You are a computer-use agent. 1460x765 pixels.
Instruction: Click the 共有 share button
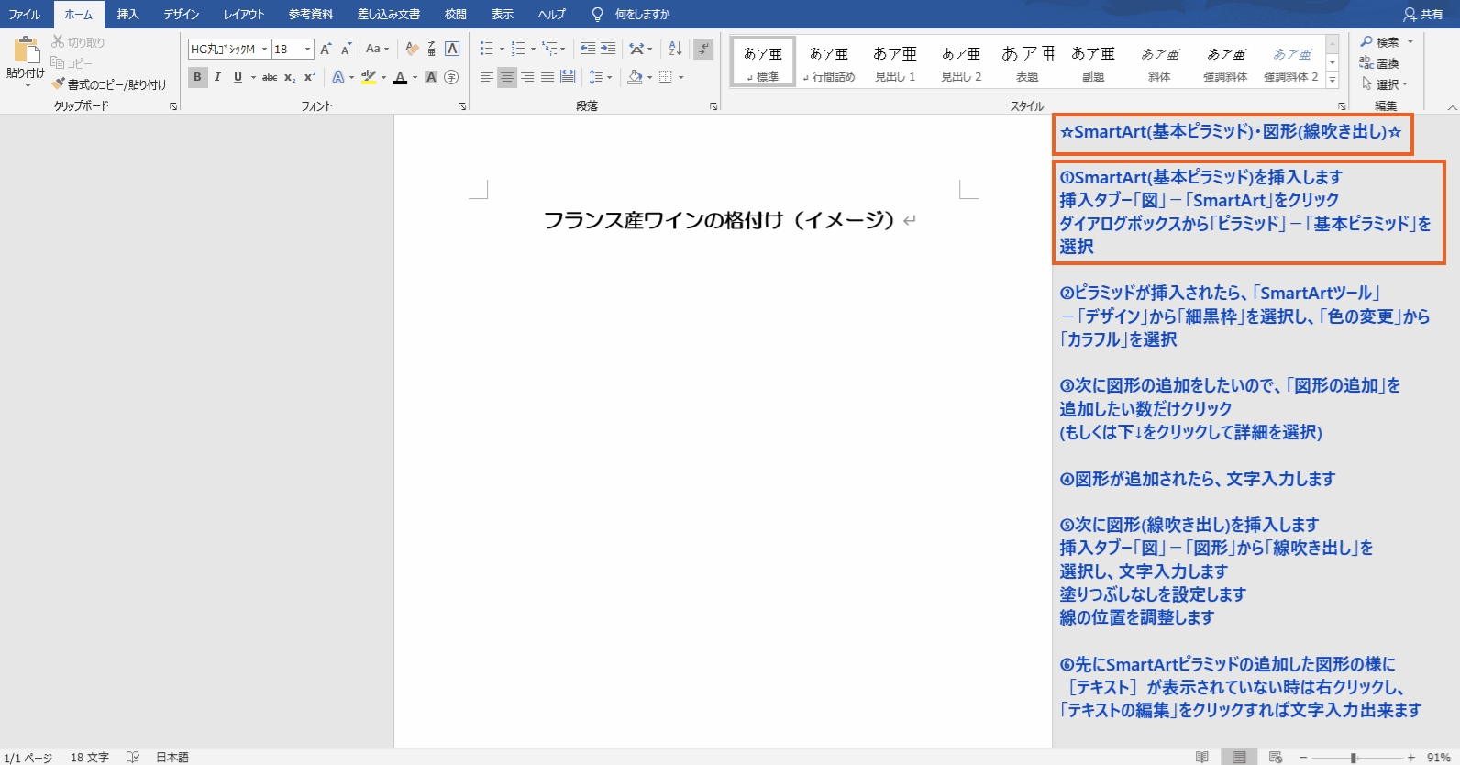[1422, 14]
